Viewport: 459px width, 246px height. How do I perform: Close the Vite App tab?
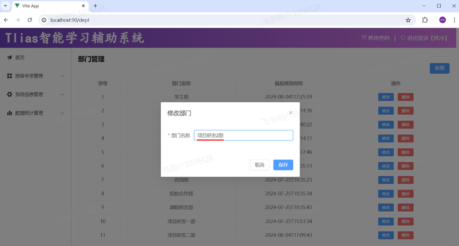[83, 6]
